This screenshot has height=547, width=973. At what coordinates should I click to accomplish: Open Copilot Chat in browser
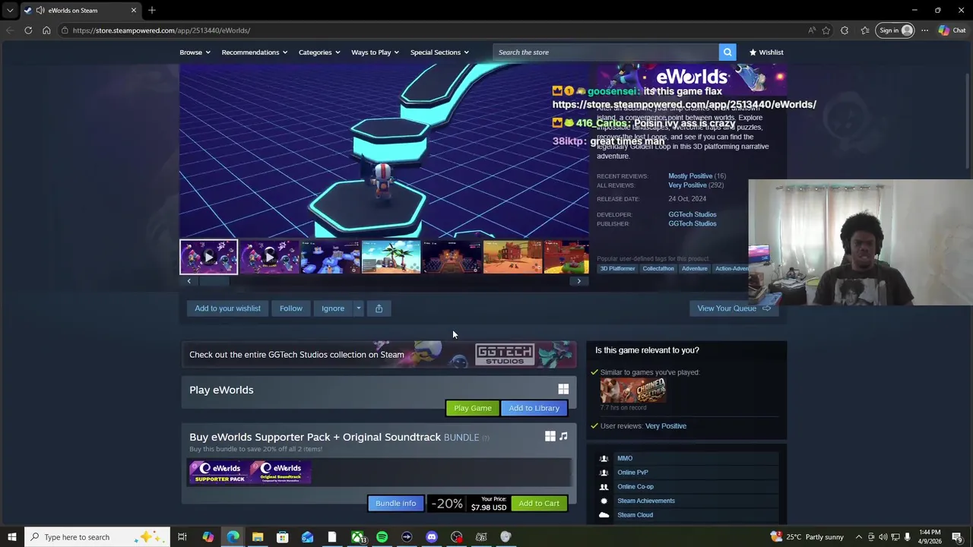click(952, 30)
